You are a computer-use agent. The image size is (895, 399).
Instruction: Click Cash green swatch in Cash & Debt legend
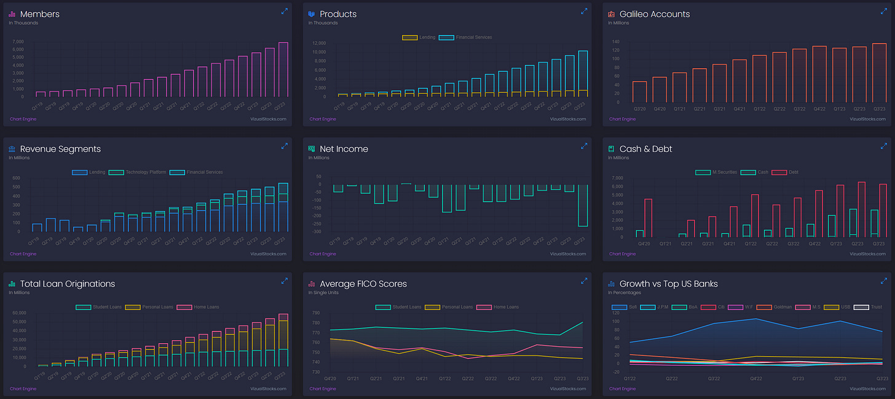pyautogui.click(x=749, y=172)
